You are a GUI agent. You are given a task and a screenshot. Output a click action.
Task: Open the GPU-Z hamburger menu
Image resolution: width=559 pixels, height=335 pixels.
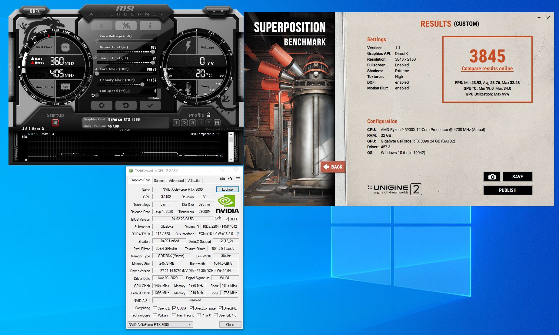[238, 179]
